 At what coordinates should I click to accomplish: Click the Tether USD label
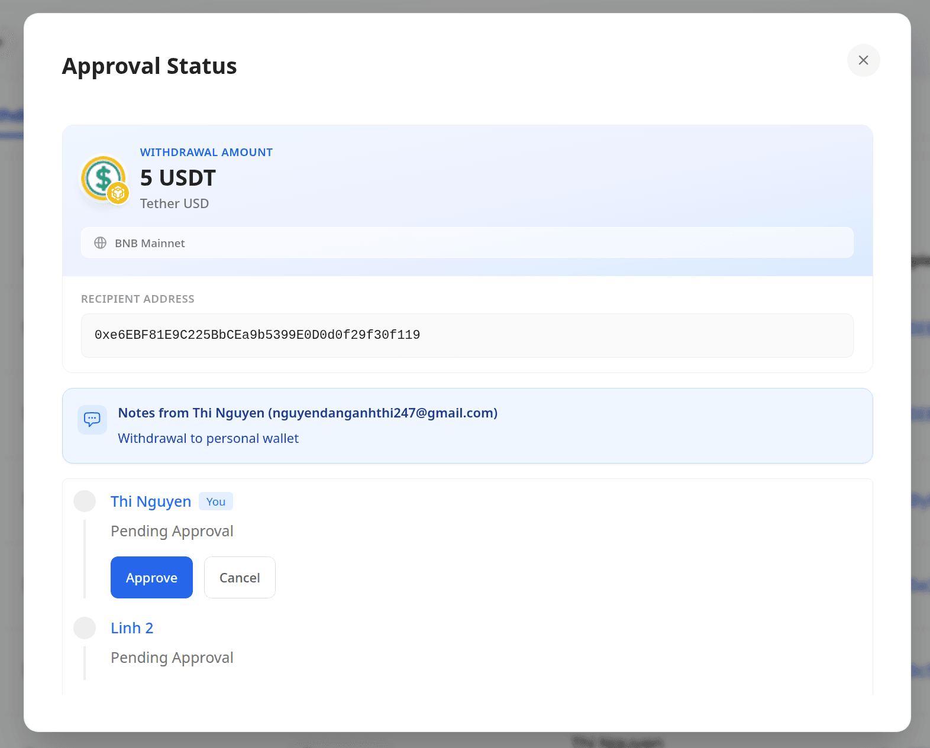tap(175, 203)
